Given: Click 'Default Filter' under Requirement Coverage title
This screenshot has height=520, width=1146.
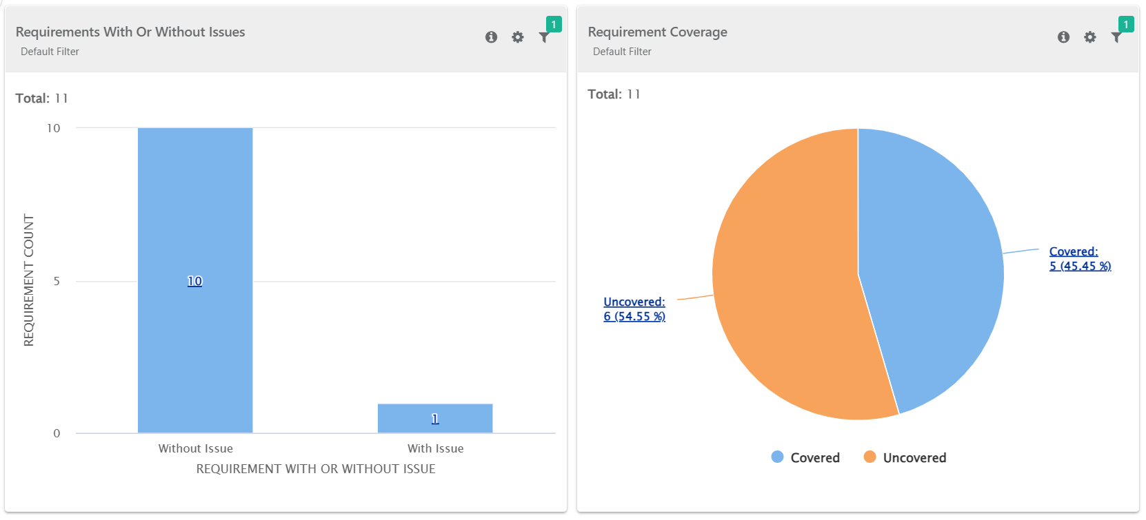Looking at the screenshot, I should (x=622, y=52).
